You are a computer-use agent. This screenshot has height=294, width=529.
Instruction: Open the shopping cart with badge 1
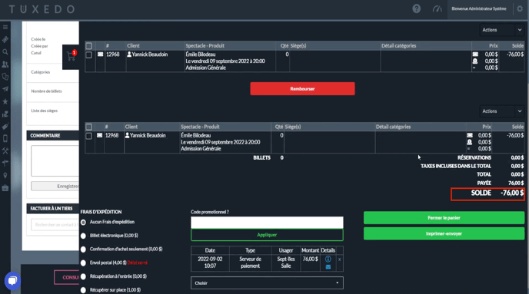72,56
